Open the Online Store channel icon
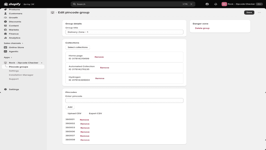Viewport: 266px width, 150px height. pyautogui.click(x=5, y=47)
